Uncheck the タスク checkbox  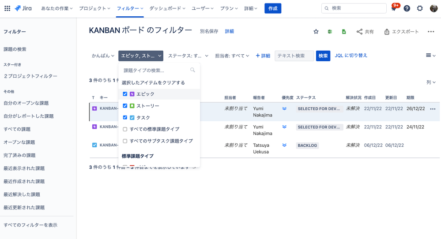coord(125,117)
